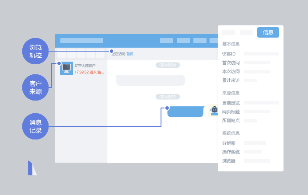
Task: Click the 客户来源 circle label
Action: click(35, 87)
